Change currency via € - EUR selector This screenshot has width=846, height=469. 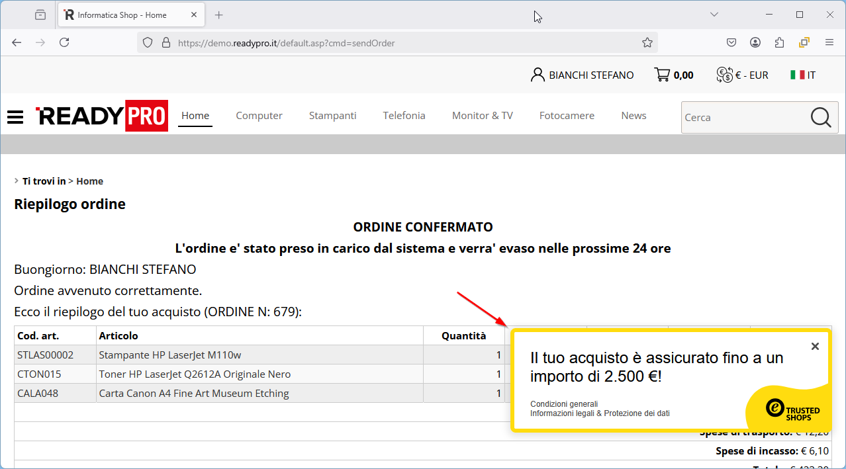click(743, 75)
